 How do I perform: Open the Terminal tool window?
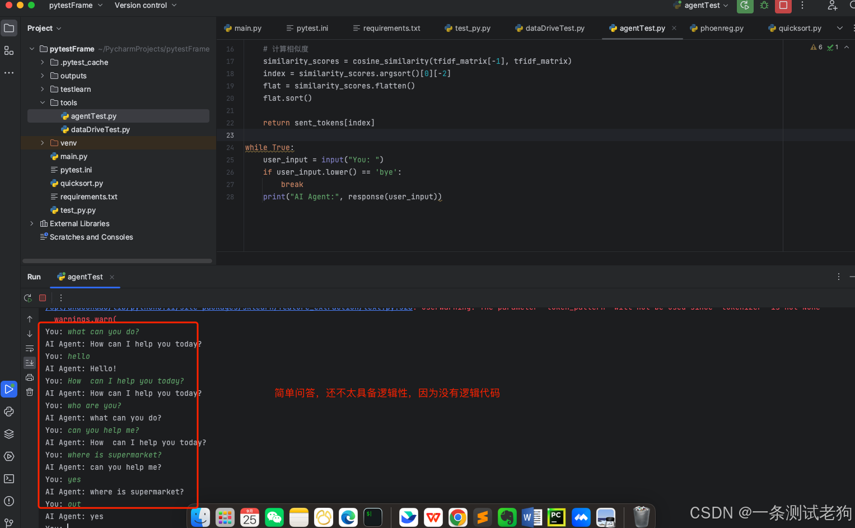point(9,478)
